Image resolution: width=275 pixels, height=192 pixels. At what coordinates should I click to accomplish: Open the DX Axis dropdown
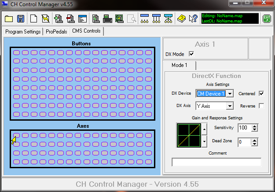click(x=230, y=106)
